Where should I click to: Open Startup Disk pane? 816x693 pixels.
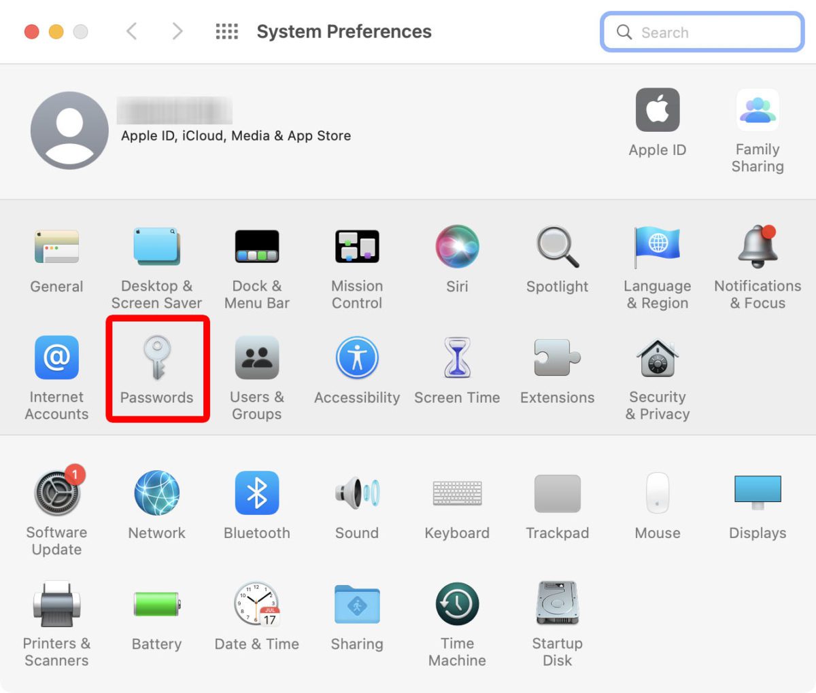(558, 624)
